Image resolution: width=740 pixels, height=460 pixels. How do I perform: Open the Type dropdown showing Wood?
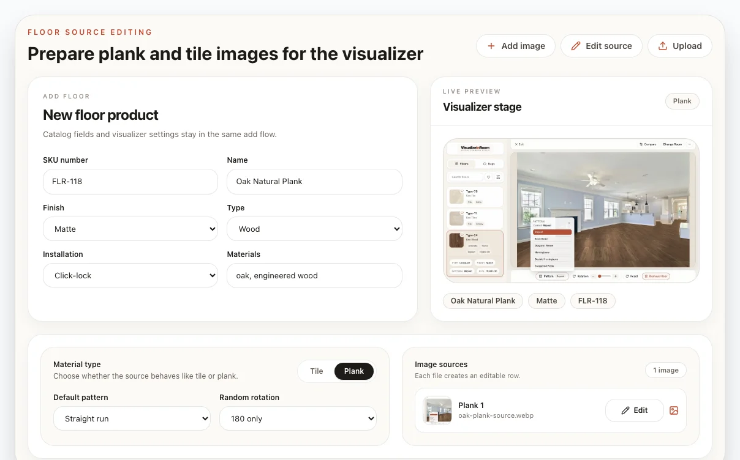[x=315, y=229]
